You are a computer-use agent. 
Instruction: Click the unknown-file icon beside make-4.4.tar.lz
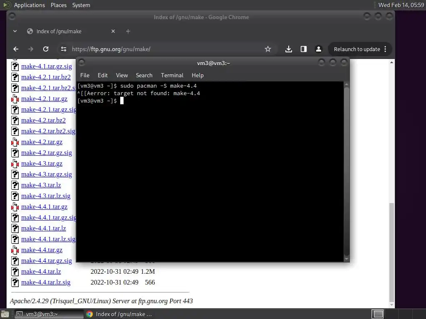[15, 272]
